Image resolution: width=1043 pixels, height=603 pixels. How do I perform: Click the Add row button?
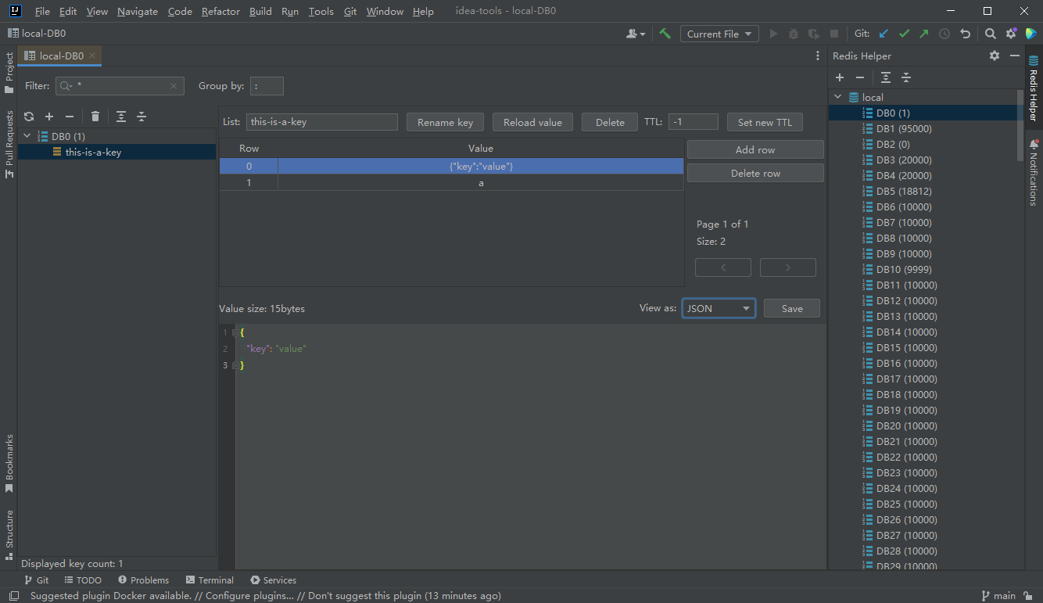click(x=755, y=149)
